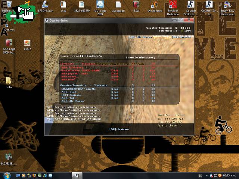This screenshot has width=239, height=179.
Task: Click the 'loss: 0 choke: 0' net graph line
Action: pos(170,125)
